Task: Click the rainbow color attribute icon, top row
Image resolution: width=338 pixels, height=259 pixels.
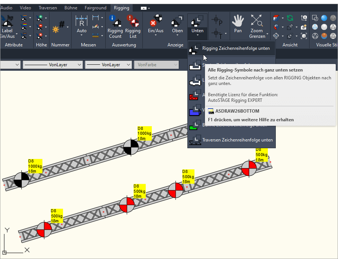Action: (x=24, y=18)
